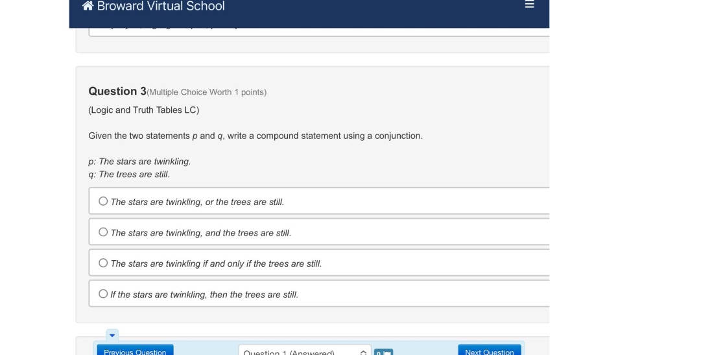Select 'and the trees are still' option
Viewport: 712px width, 355px height.
[x=103, y=232]
